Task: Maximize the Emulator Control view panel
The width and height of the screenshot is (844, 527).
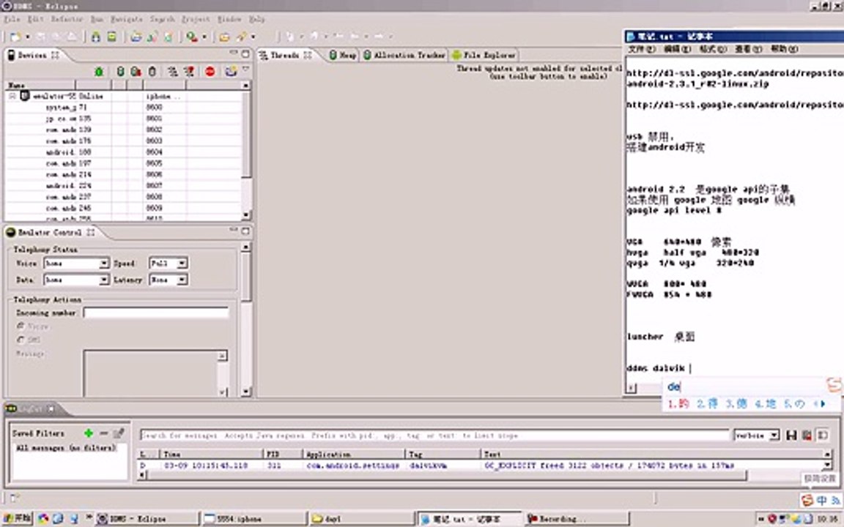Action: pyautogui.click(x=245, y=231)
